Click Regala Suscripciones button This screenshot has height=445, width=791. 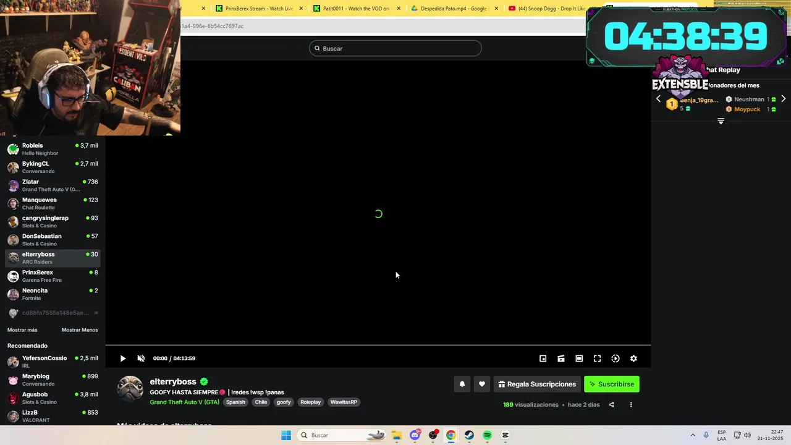[537, 384]
